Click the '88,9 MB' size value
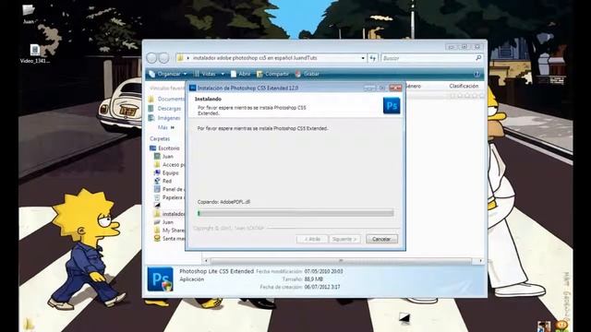 click(x=314, y=279)
